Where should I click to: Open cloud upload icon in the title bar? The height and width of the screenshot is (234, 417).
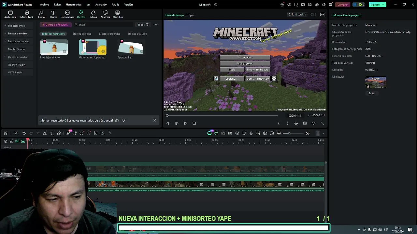(x=317, y=5)
